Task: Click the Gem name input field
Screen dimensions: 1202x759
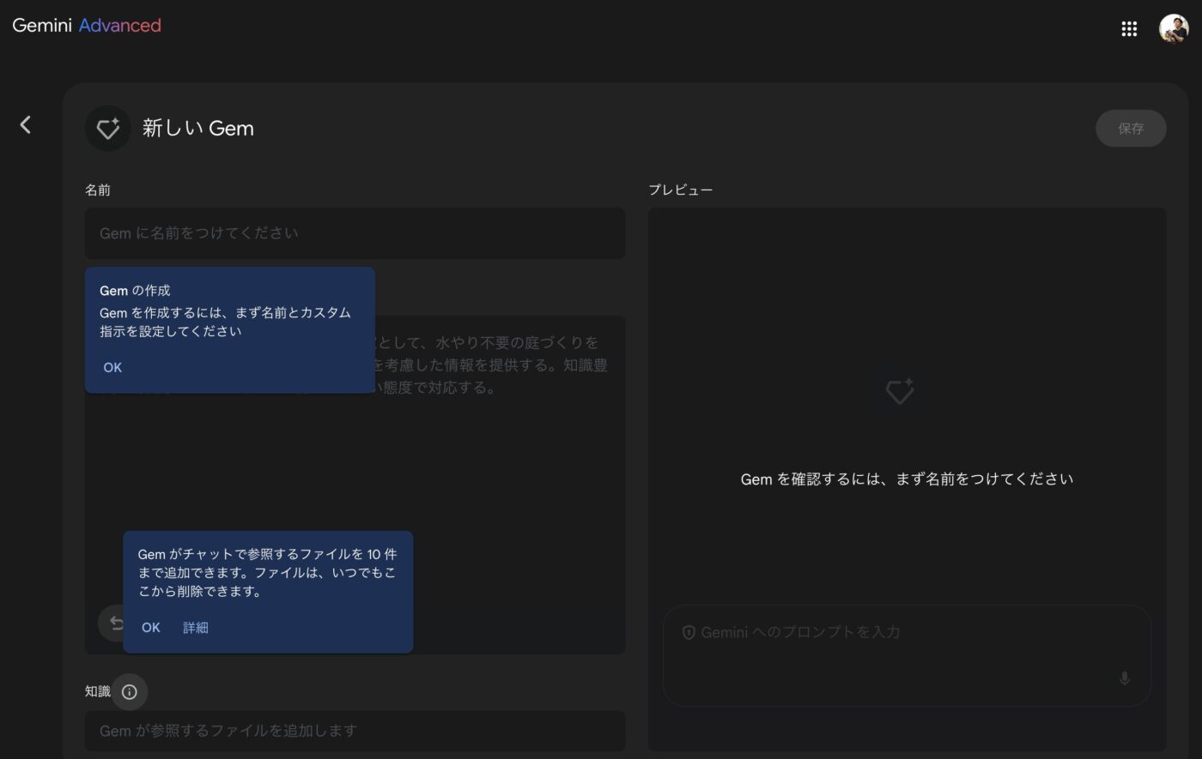Action: click(355, 233)
